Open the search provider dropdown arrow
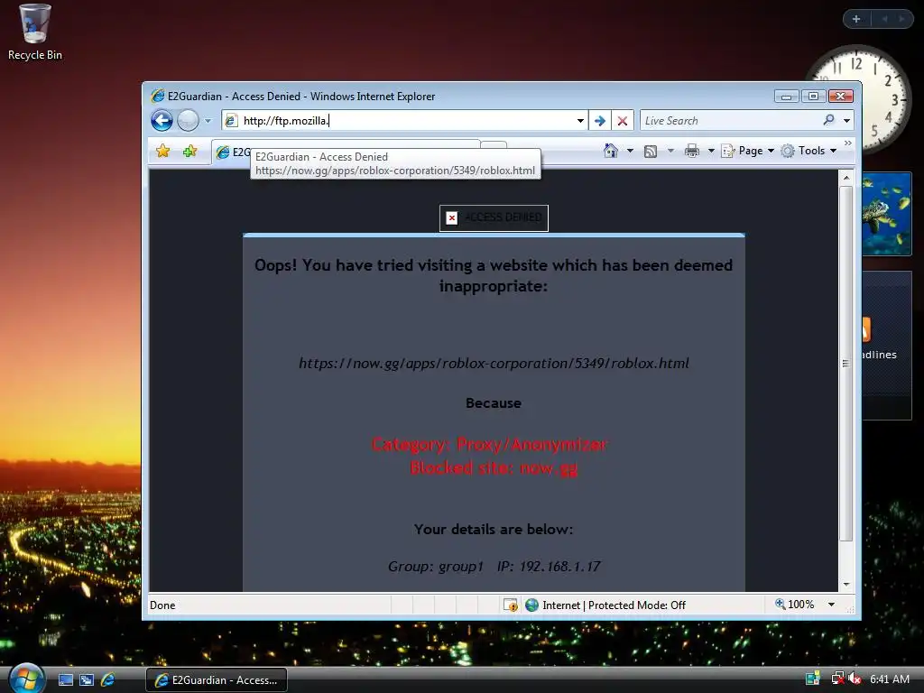This screenshot has width=924, height=693. click(x=846, y=121)
